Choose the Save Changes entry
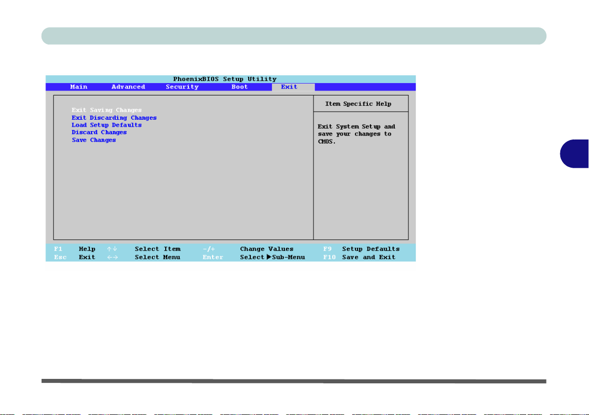The width and height of the screenshot is (589, 415). [94, 140]
